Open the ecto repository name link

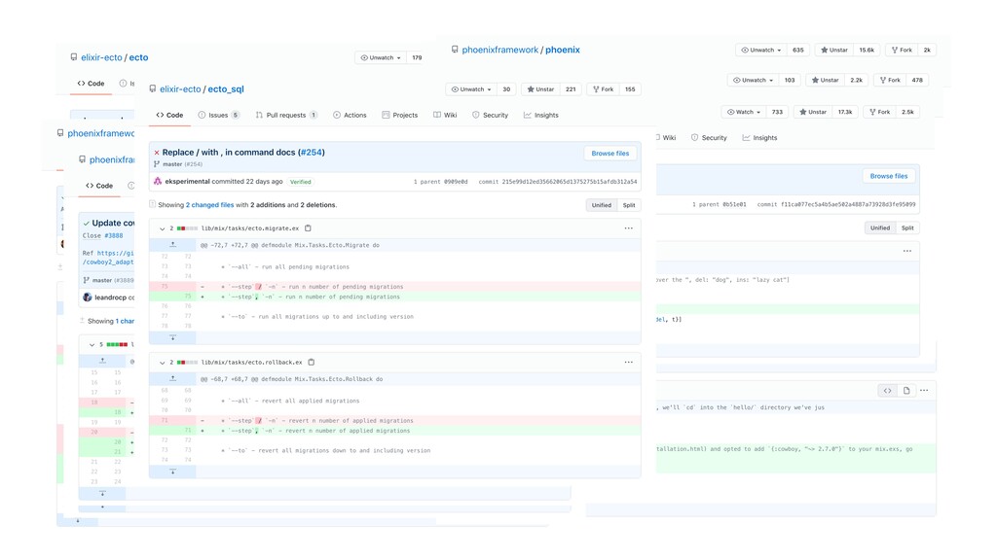(x=138, y=57)
